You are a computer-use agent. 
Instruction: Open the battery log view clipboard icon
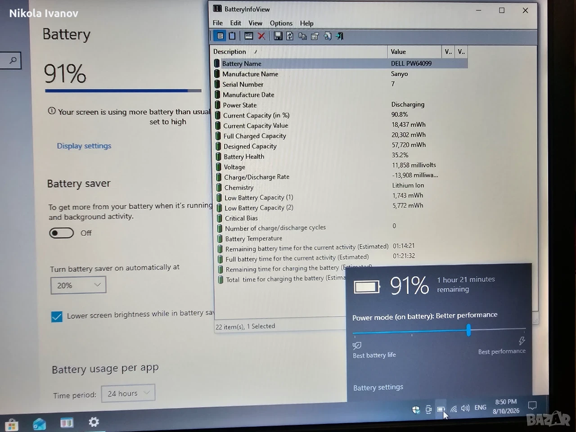[232, 36]
